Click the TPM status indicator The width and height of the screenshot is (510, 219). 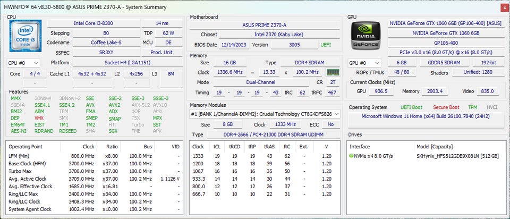click(472, 107)
